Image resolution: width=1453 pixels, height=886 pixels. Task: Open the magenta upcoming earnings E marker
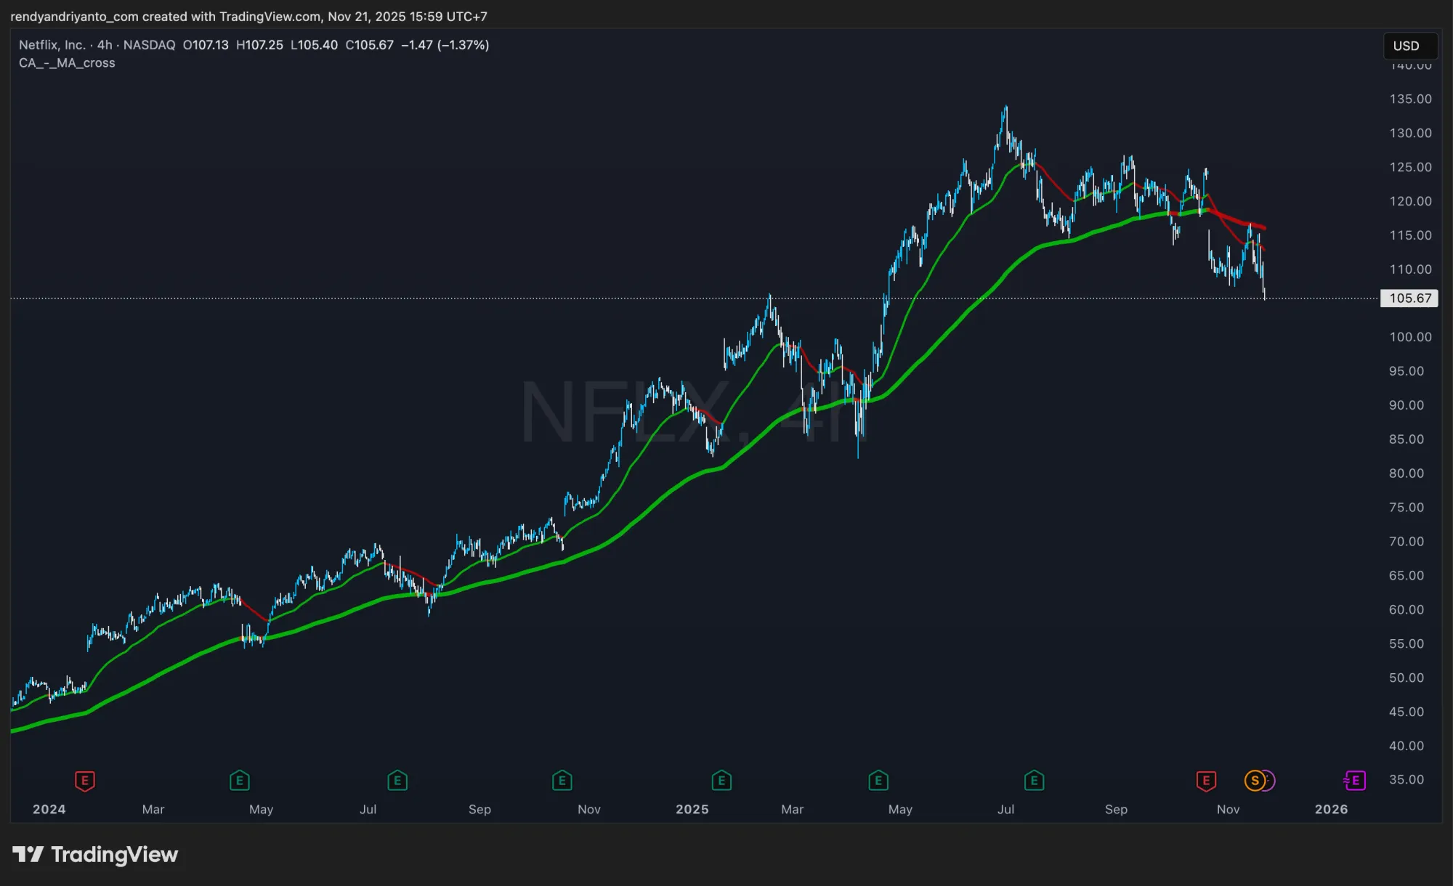(1355, 781)
